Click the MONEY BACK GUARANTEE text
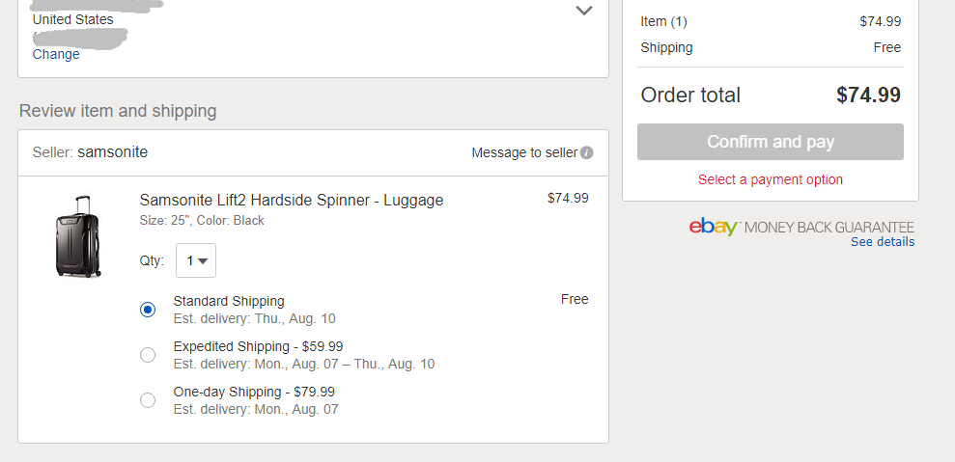Image resolution: width=955 pixels, height=462 pixels. tap(829, 228)
